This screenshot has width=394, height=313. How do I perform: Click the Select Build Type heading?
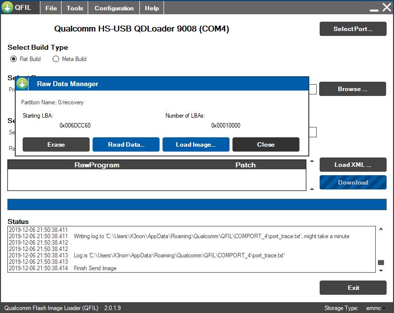38,47
